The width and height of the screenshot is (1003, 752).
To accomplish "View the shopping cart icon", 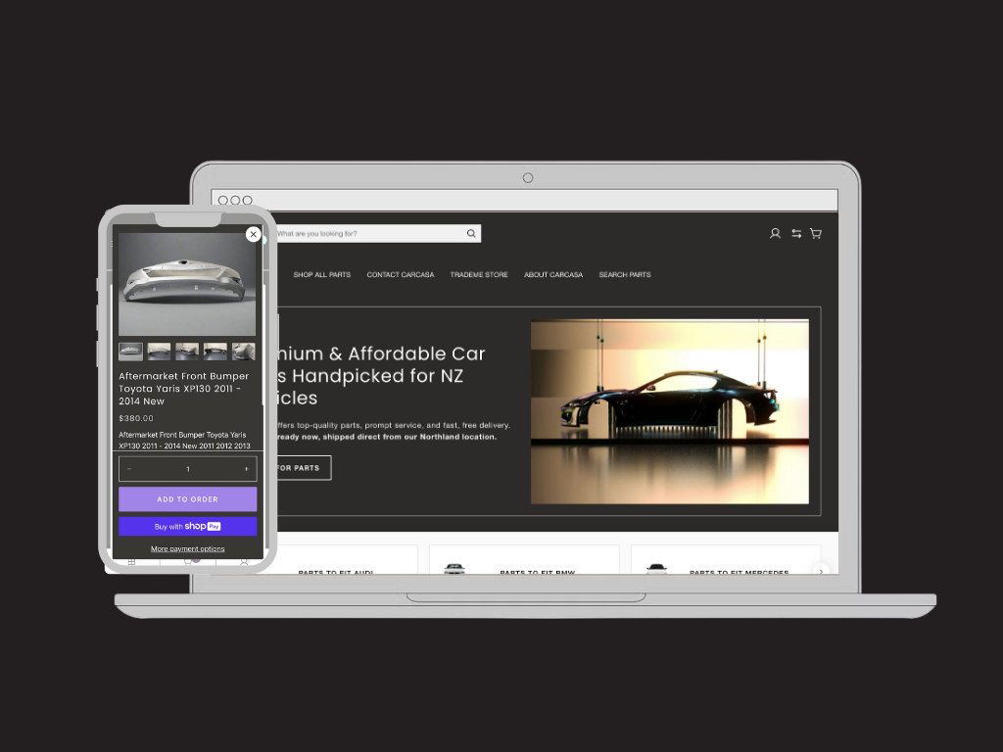I will (x=816, y=233).
